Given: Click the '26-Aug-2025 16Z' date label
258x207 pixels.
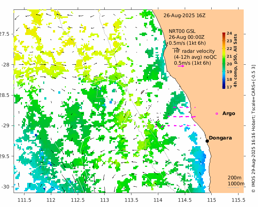Looking at the screenshot, I should pyautogui.click(x=184, y=15).
